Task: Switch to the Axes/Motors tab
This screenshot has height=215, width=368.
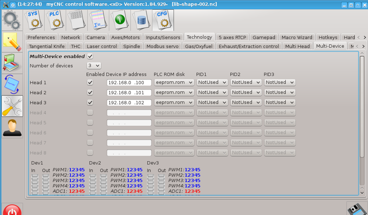Action: click(125, 37)
